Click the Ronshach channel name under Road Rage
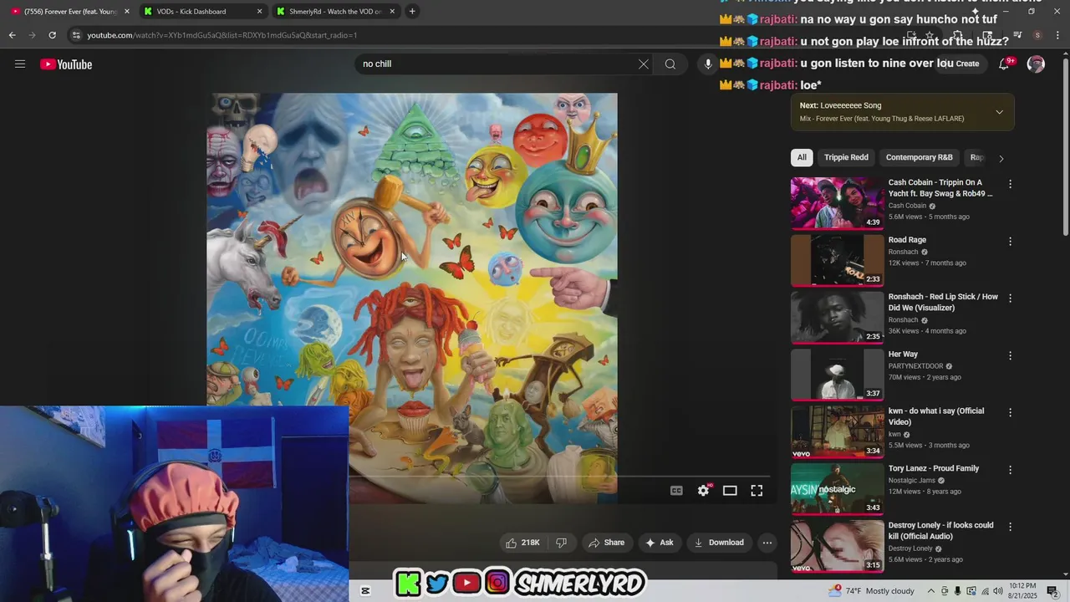 coord(903,252)
